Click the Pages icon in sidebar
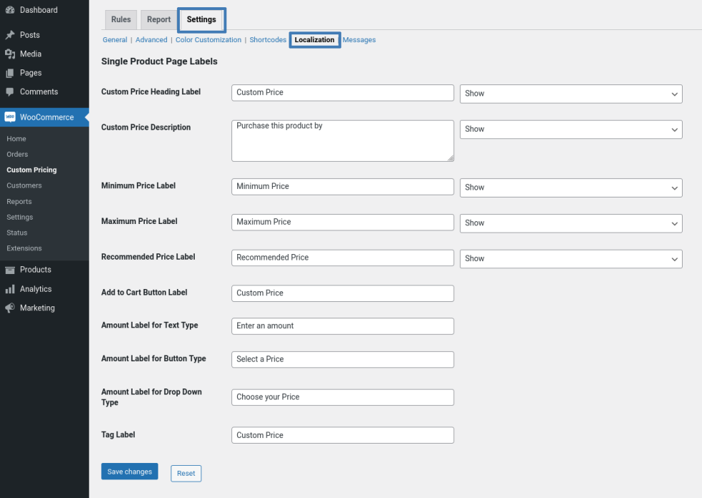702x498 pixels. 10,73
